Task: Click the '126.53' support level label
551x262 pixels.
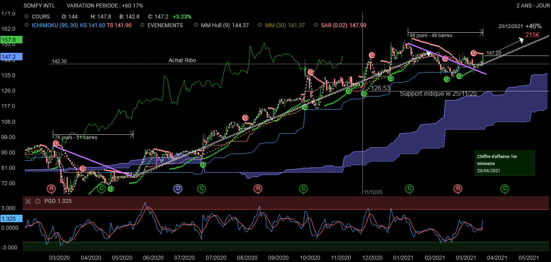Action: click(381, 88)
